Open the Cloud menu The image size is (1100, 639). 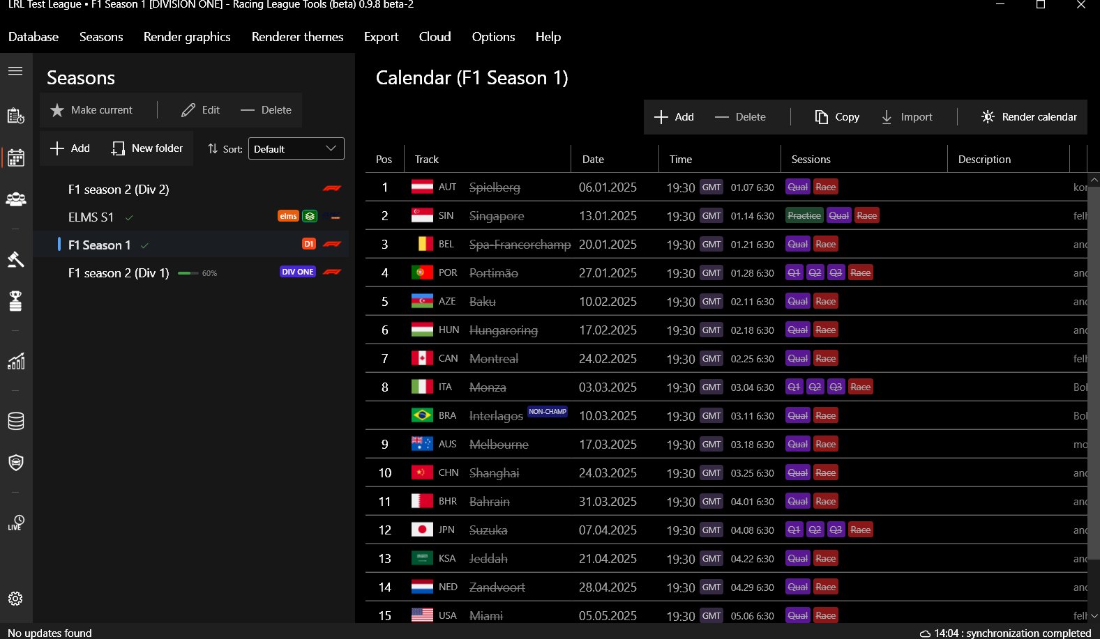pos(435,37)
